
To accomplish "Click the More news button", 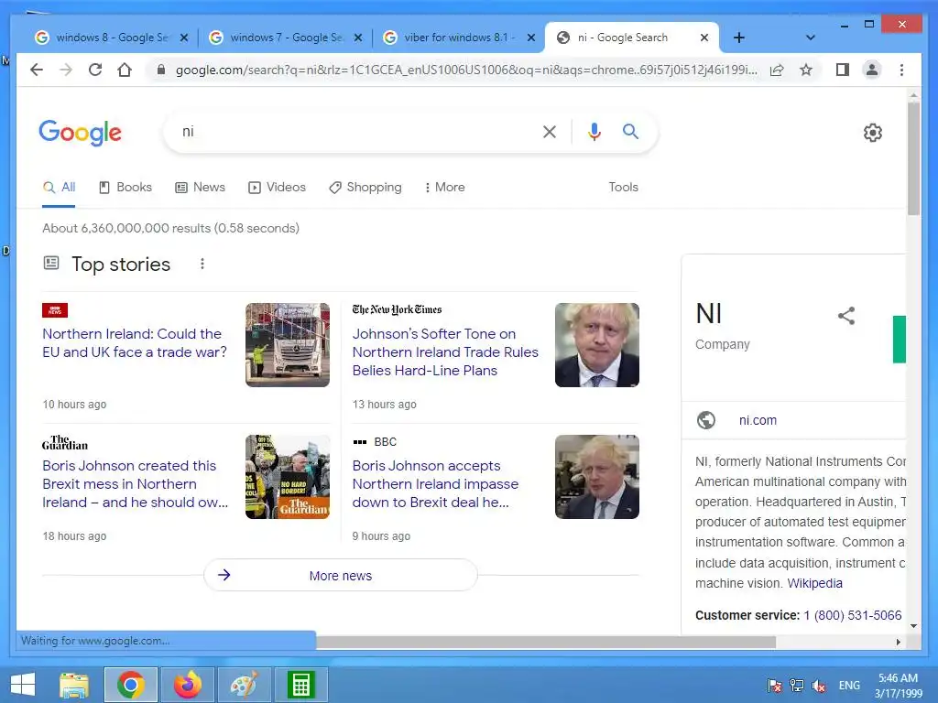I will [341, 575].
